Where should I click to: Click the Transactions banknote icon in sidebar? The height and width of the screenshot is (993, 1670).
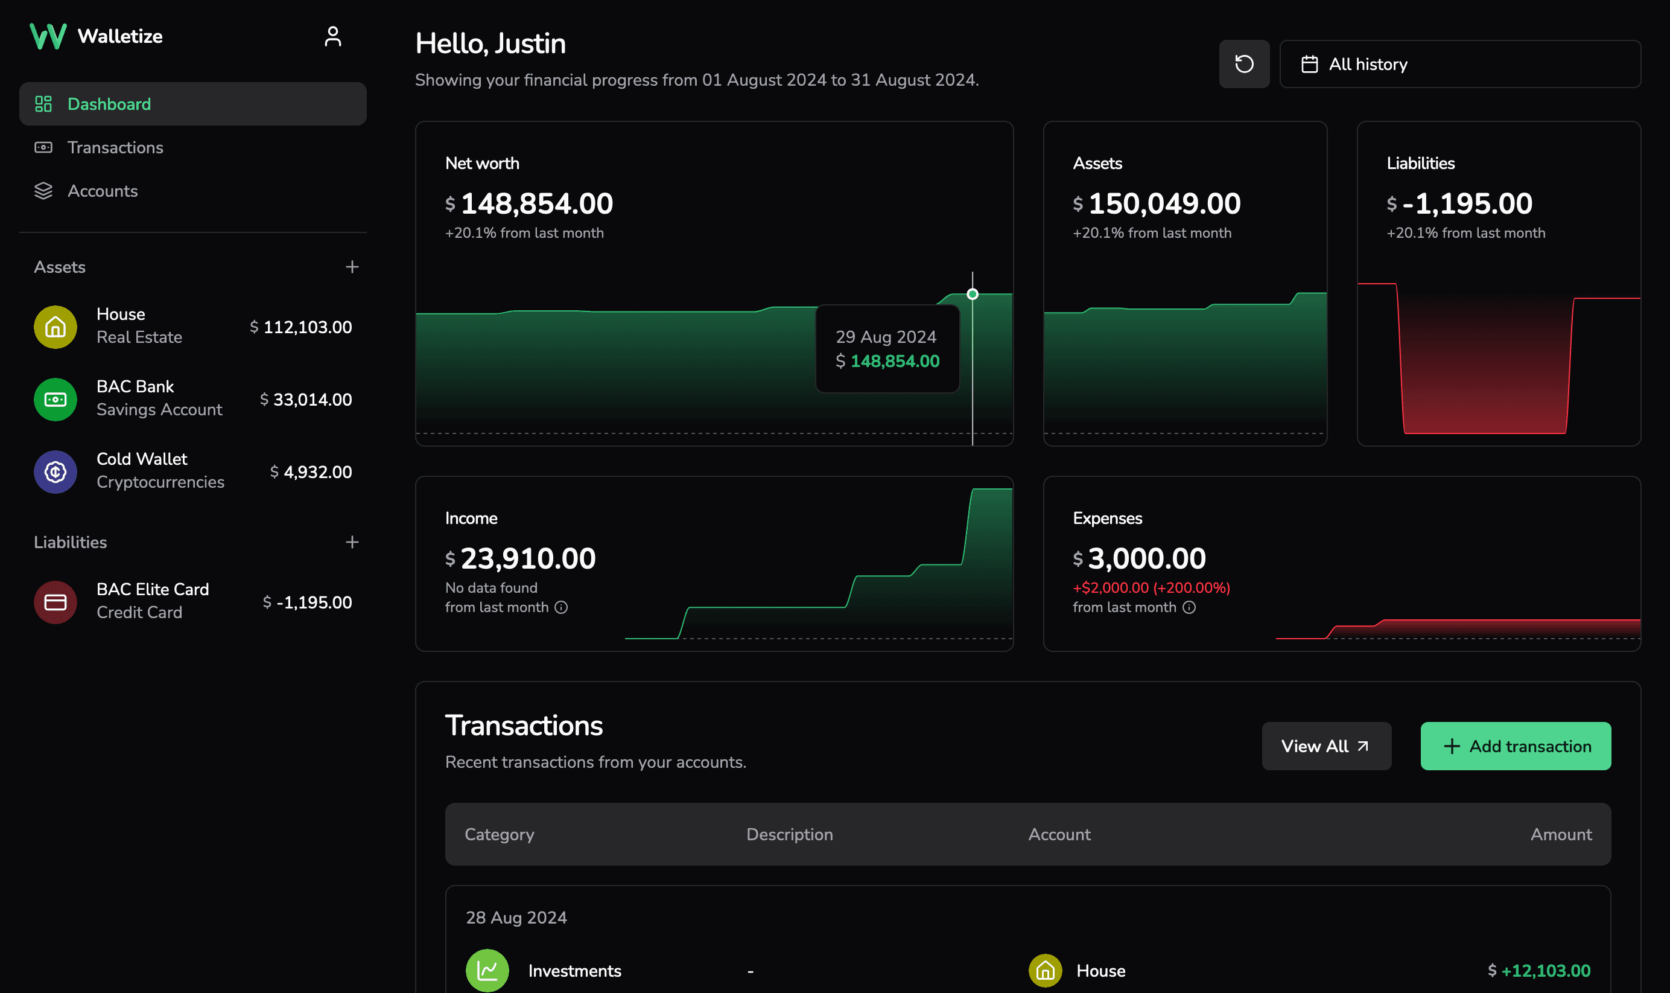coord(43,147)
